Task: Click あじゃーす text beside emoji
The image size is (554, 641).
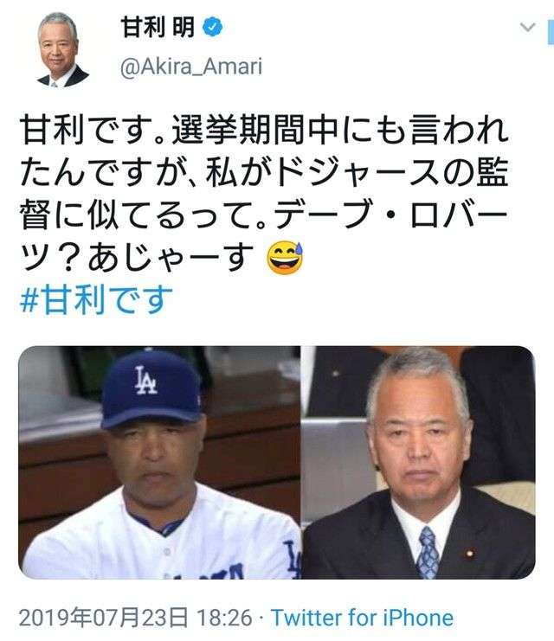Action: 171,258
